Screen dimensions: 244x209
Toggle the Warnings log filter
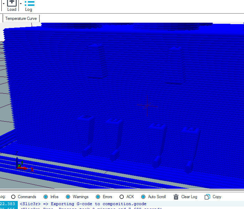tap(77, 197)
